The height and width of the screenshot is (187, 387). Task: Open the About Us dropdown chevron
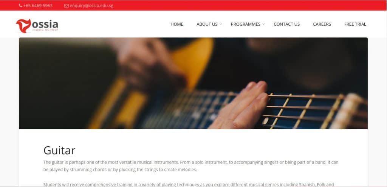tap(221, 24)
